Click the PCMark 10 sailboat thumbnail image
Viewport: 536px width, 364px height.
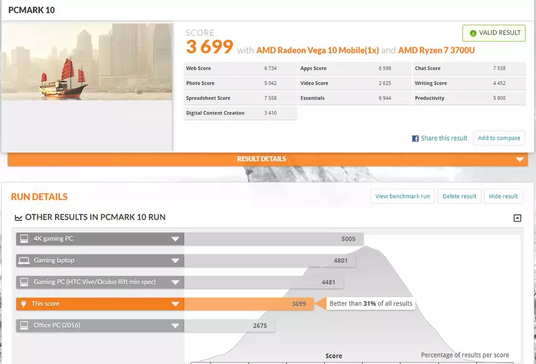pos(87,62)
